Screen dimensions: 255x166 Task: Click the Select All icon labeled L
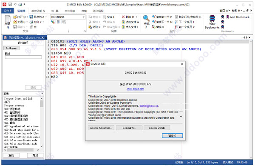click(x=105, y=17)
